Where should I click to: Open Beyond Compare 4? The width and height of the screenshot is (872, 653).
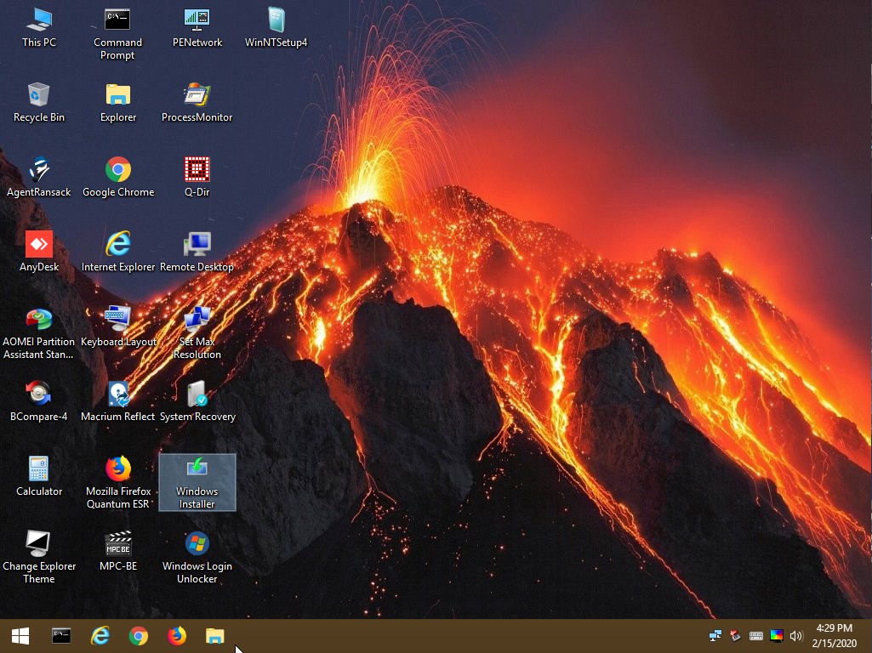point(39,395)
